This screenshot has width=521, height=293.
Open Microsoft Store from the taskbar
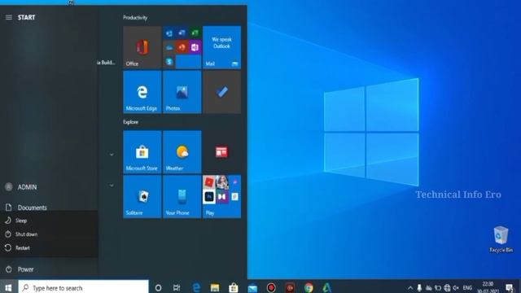pos(234,287)
